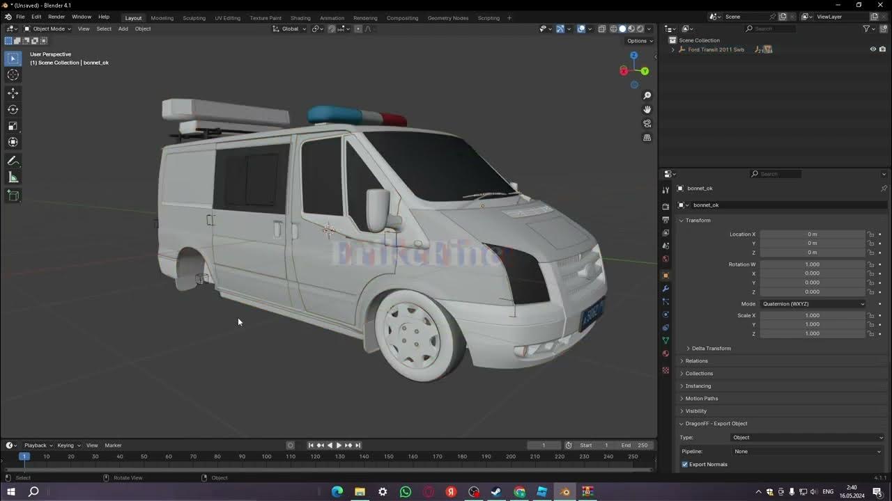The width and height of the screenshot is (892, 501).
Task: Toggle X-ray display in viewport header
Action: coord(602,29)
